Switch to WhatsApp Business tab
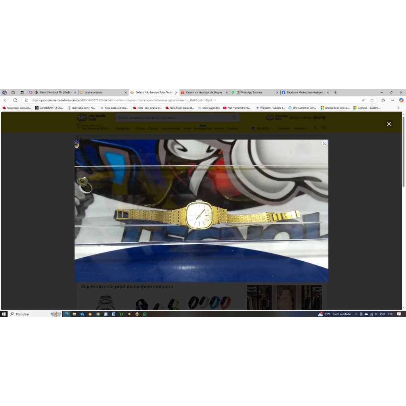 (255, 92)
